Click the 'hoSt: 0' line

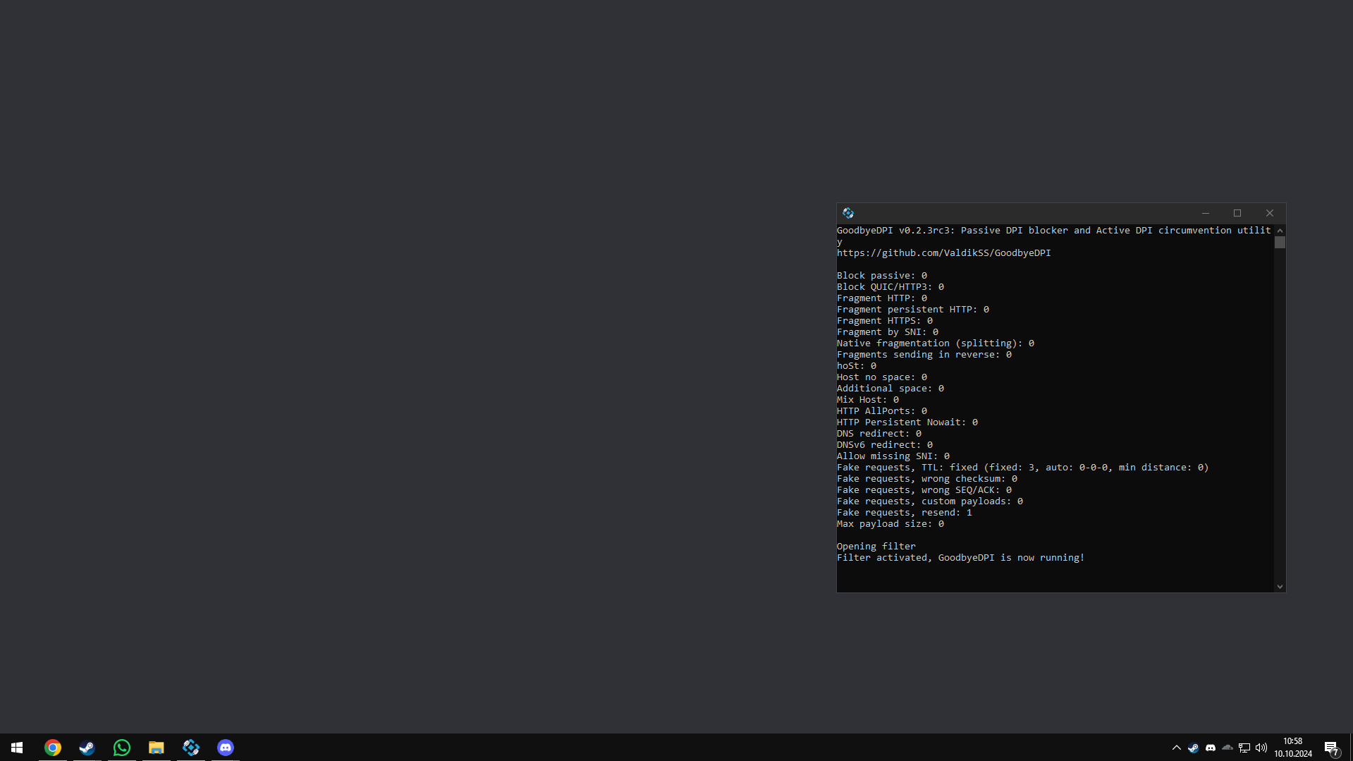pyautogui.click(x=857, y=366)
